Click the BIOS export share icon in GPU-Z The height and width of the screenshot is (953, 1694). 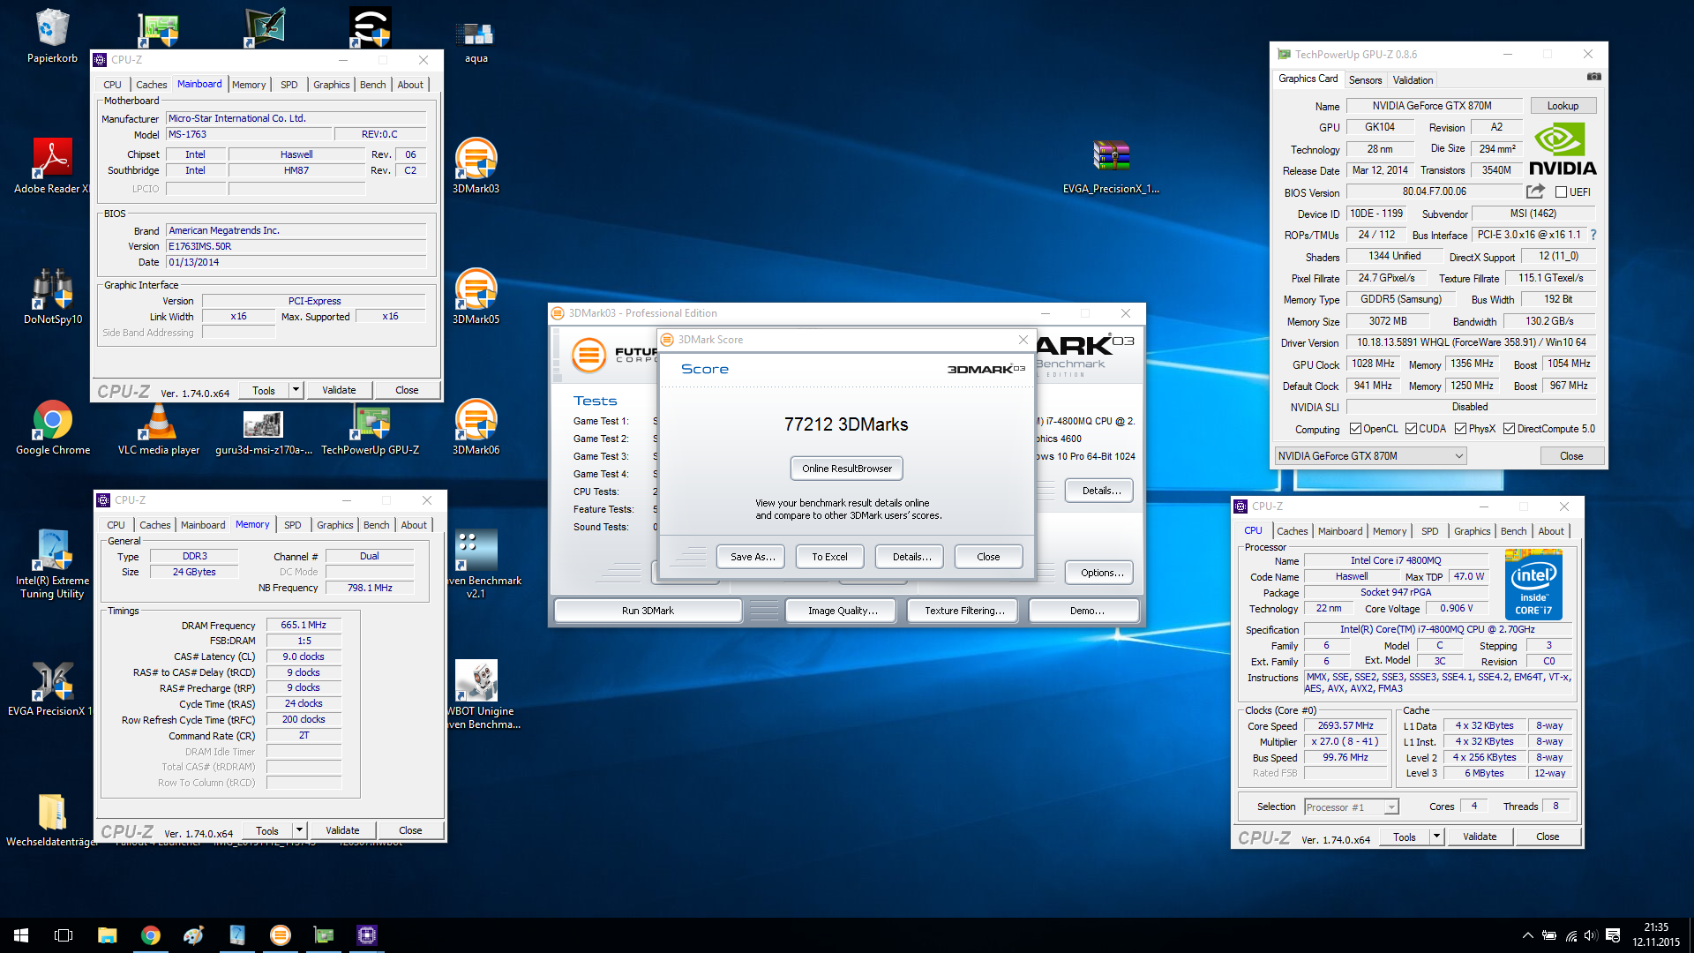click(1535, 191)
